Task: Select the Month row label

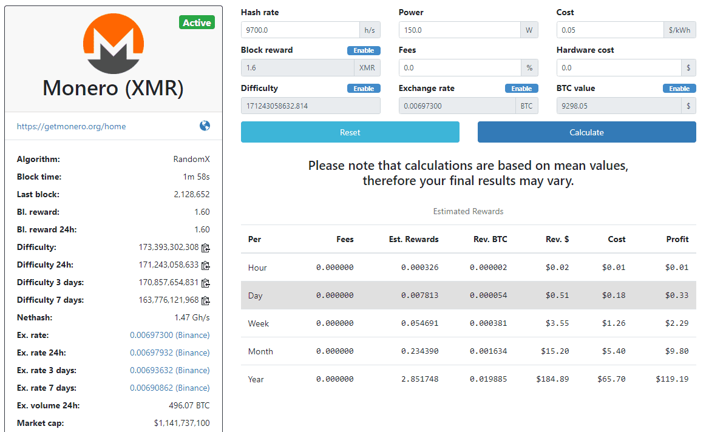Action: pyautogui.click(x=260, y=351)
